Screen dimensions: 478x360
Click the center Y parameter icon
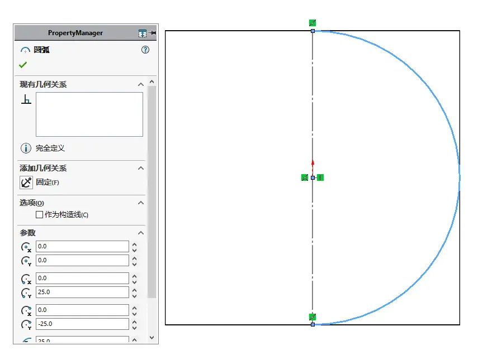click(x=26, y=261)
